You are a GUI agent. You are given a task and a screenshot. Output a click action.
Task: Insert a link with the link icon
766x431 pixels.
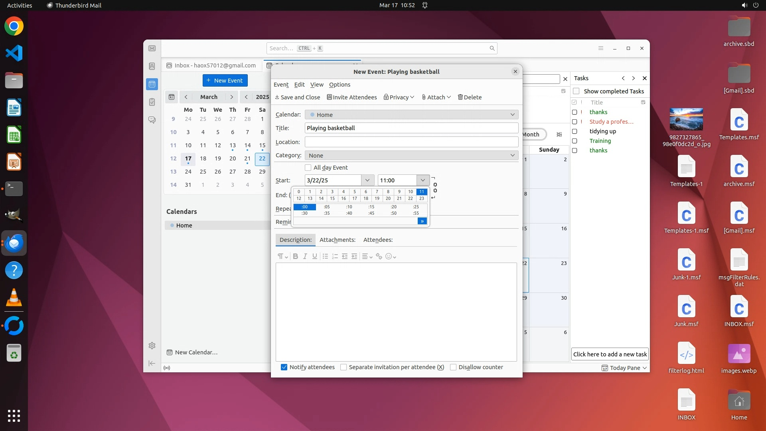coord(379,257)
